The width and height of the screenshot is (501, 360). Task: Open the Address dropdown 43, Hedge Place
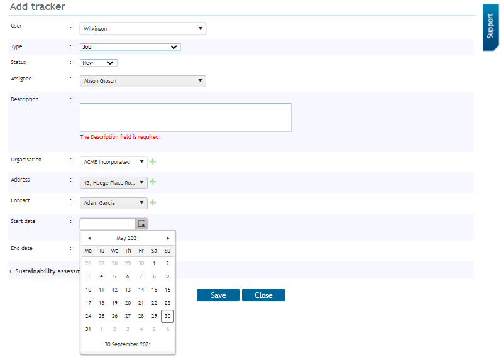click(113, 183)
